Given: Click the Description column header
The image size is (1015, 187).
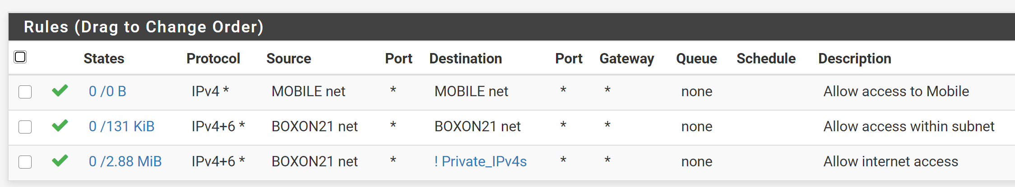Looking at the screenshot, I should 854,58.
